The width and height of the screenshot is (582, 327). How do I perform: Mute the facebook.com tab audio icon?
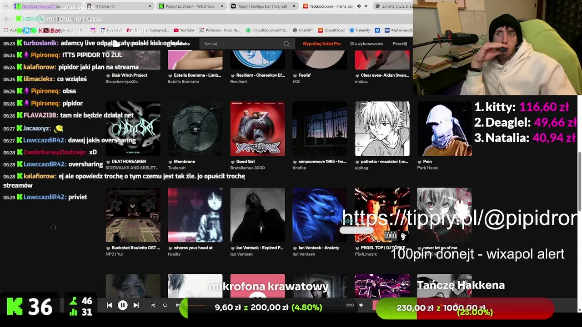(x=359, y=6)
